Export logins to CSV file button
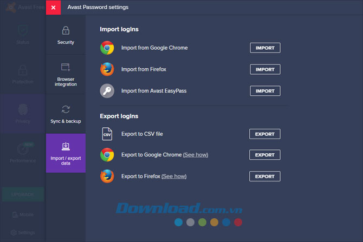This screenshot has height=242, width=363. coord(265,134)
